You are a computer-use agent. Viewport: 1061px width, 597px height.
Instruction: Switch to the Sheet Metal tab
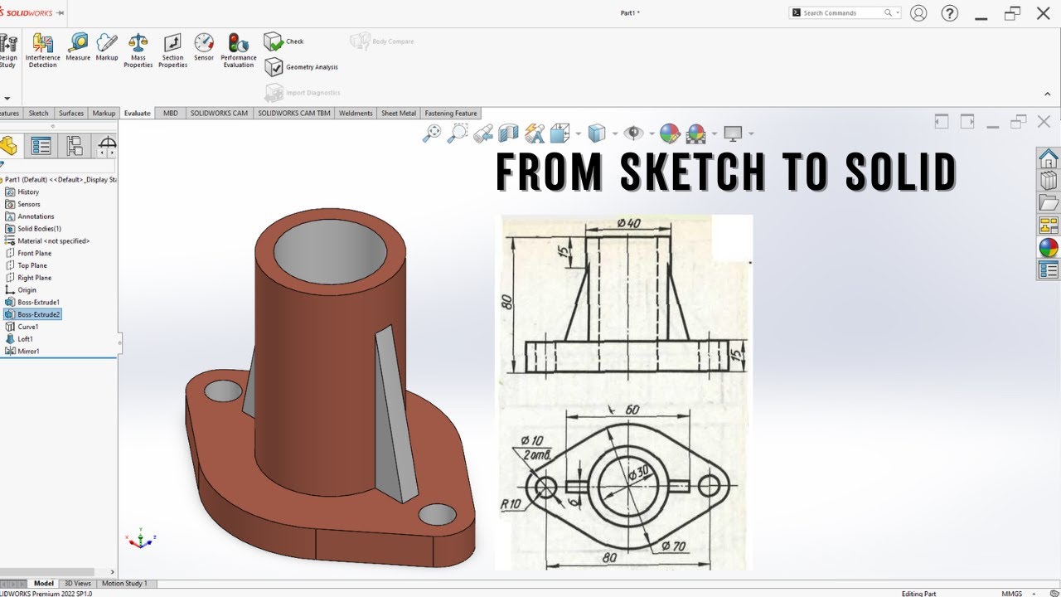tap(399, 114)
